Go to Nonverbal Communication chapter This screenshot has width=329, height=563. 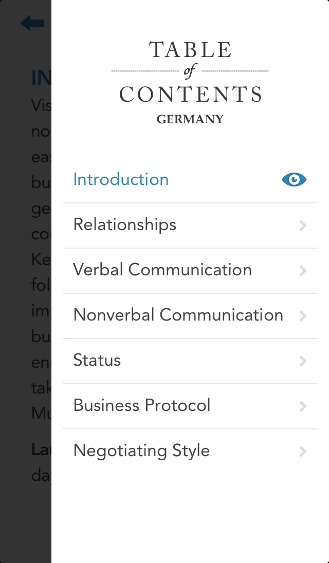[x=178, y=315]
